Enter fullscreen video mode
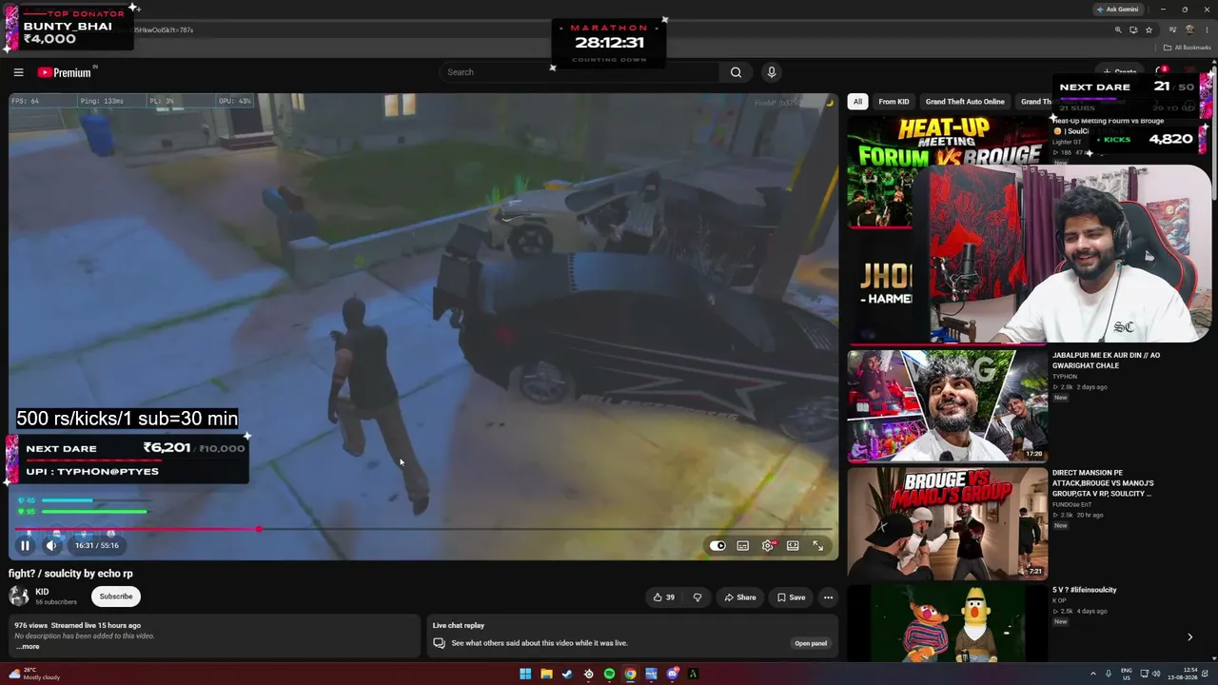The height and width of the screenshot is (685, 1218). 817,545
